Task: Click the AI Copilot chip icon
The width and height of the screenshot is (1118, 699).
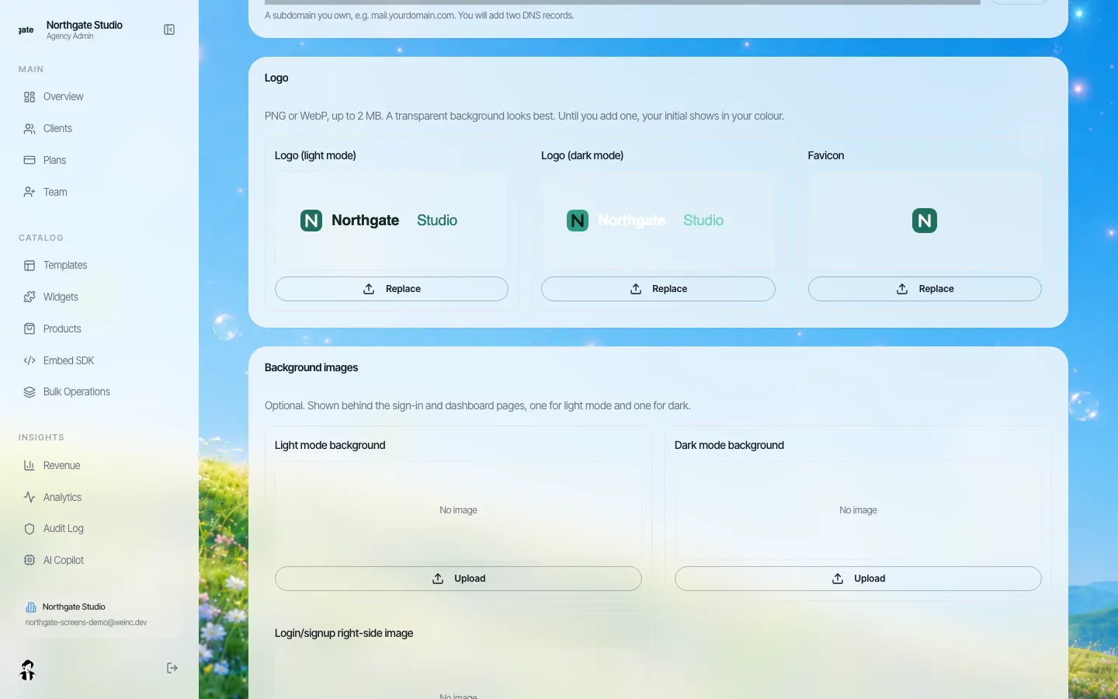Action: coord(30,561)
